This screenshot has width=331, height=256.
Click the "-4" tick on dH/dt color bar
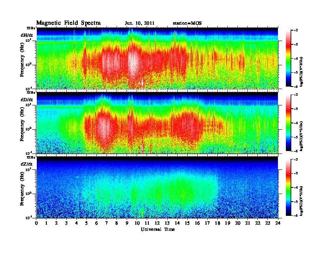tap(296, 59)
